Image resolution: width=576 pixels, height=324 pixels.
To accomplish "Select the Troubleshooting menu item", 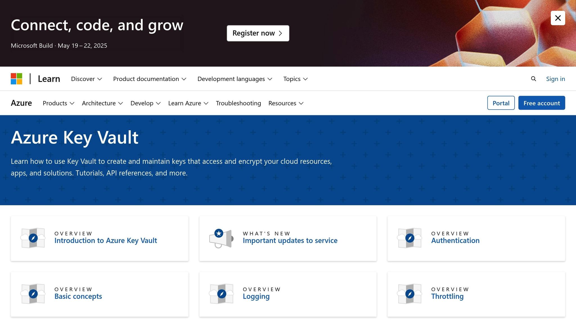I will click(x=238, y=103).
